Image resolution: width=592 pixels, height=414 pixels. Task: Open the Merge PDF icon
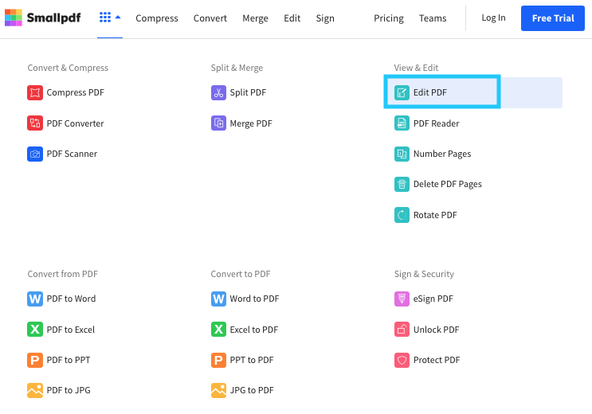[x=218, y=123]
